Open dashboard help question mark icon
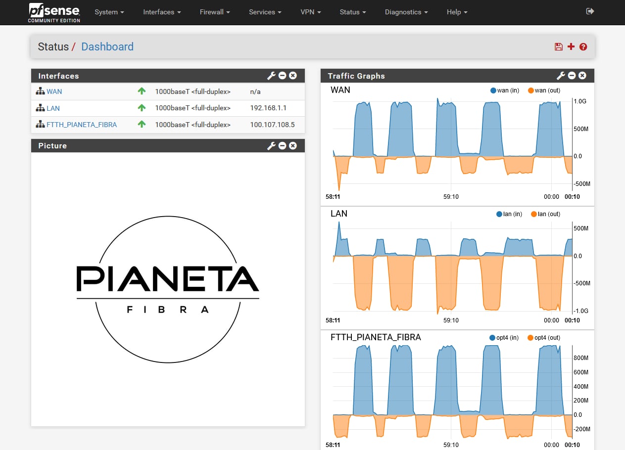The height and width of the screenshot is (450, 625). pyautogui.click(x=583, y=46)
